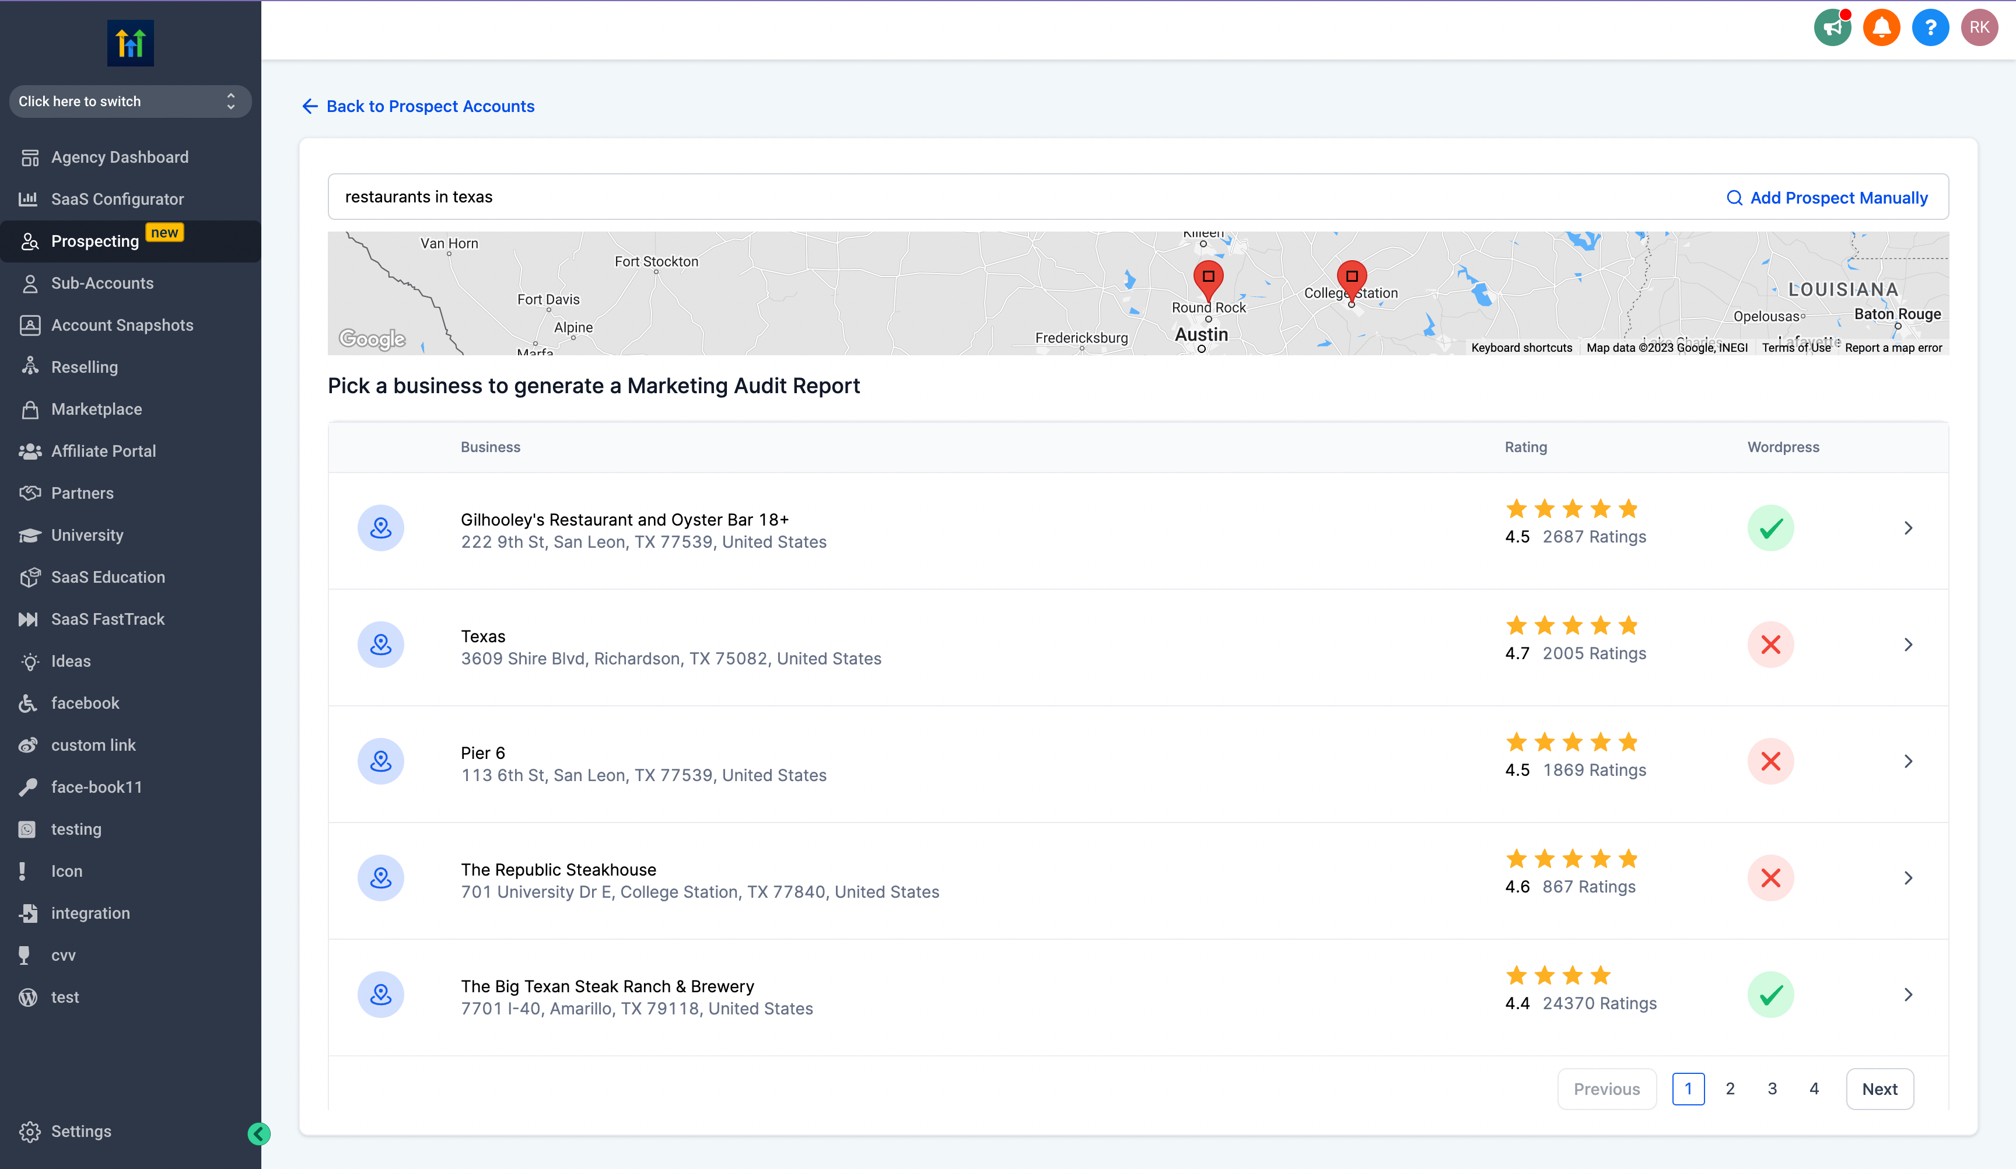Open the custom link sidebar item
This screenshot has height=1169, width=2016.
[x=131, y=745]
